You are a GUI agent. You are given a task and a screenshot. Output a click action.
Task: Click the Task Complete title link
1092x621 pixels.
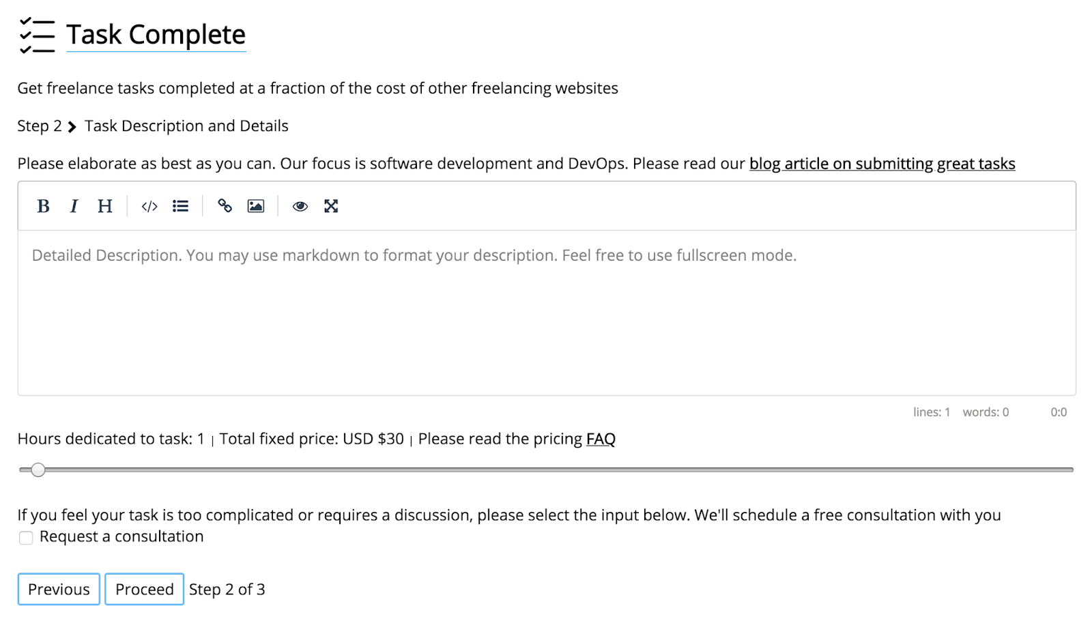coord(156,35)
